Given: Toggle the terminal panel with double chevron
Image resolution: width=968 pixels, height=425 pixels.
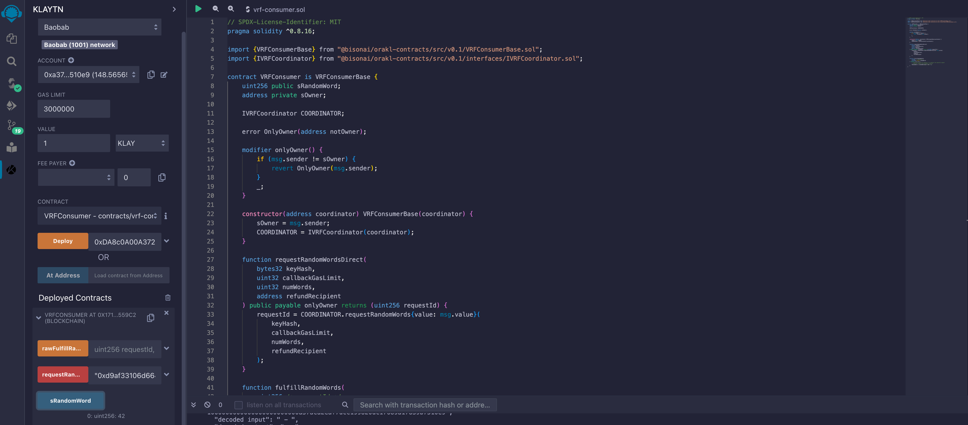Looking at the screenshot, I should tap(194, 404).
